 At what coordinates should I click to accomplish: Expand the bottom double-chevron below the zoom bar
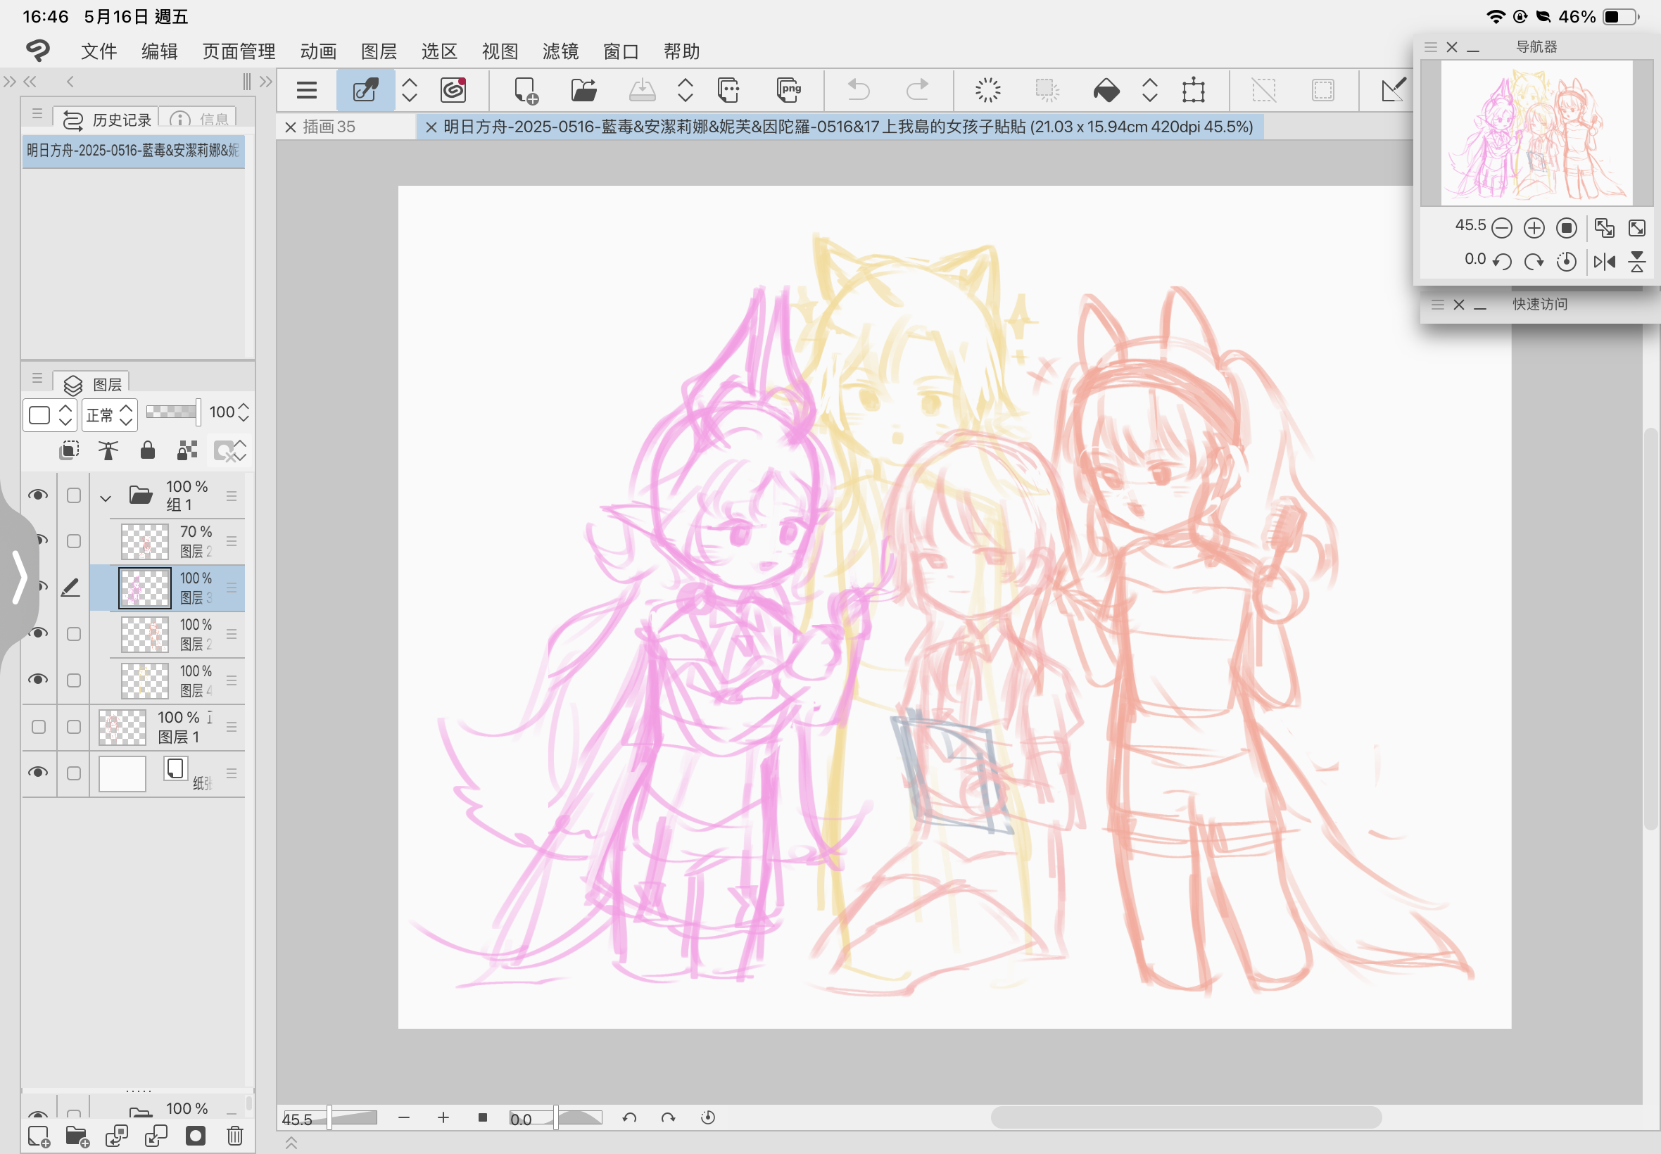[291, 1143]
